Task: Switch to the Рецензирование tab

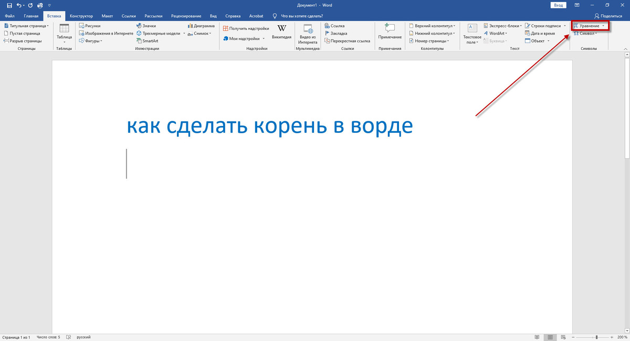Action: point(186,16)
